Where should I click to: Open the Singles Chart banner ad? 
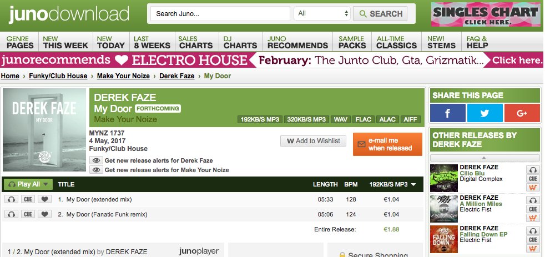pyautogui.click(x=486, y=14)
